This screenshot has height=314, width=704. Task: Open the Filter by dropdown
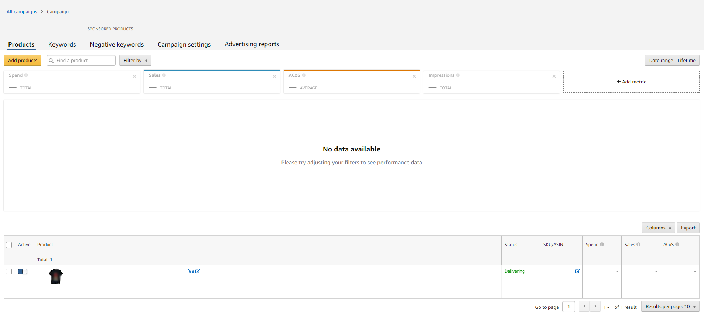pyautogui.click(x=135, y=61)
